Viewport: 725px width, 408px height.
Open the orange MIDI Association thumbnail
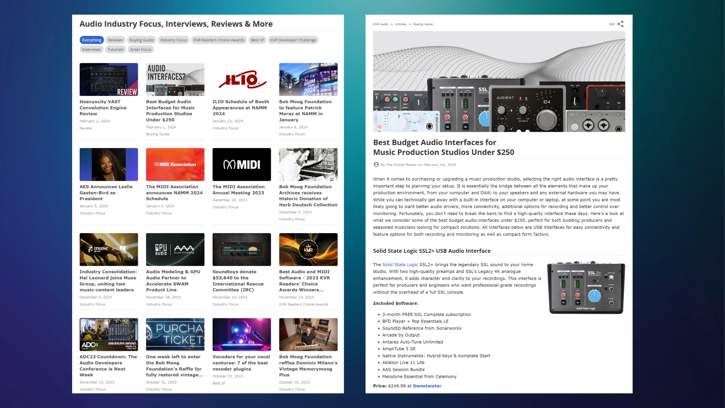[175, 164]
